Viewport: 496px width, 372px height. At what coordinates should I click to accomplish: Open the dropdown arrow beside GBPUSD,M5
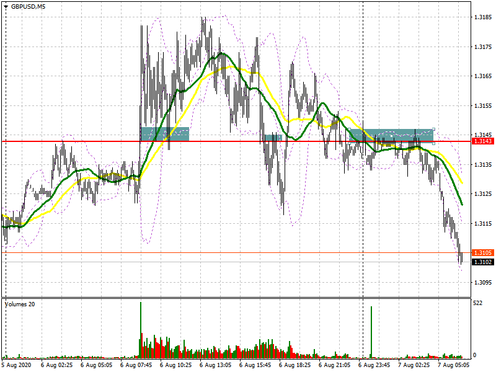6,6
